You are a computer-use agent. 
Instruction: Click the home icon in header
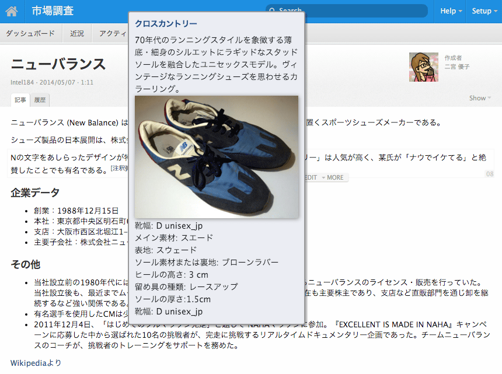point(12,11)
